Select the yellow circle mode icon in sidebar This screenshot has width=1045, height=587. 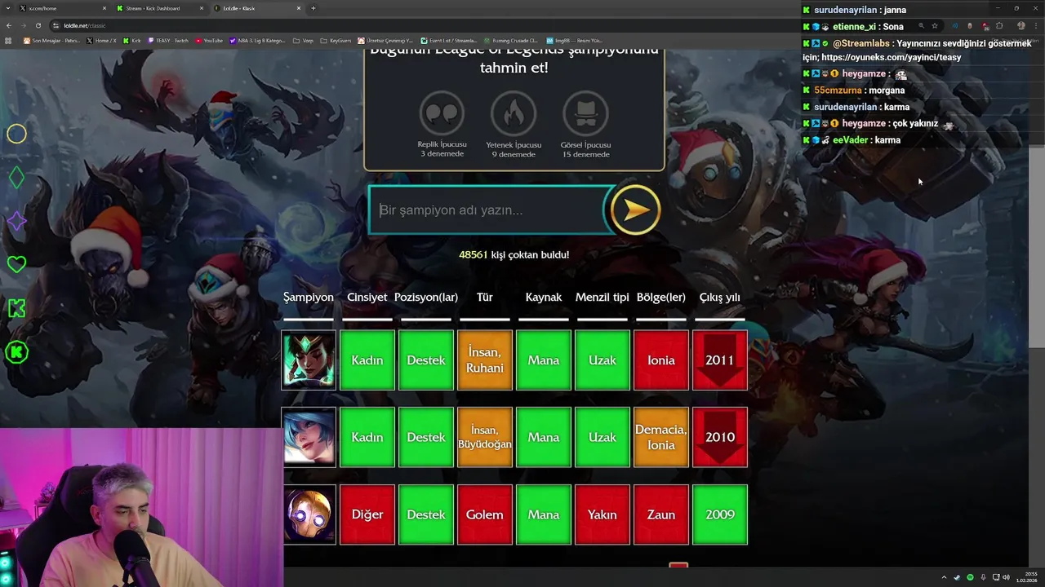[x=16, y=134]
